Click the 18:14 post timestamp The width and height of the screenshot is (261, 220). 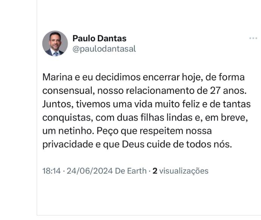pos(51,171)
